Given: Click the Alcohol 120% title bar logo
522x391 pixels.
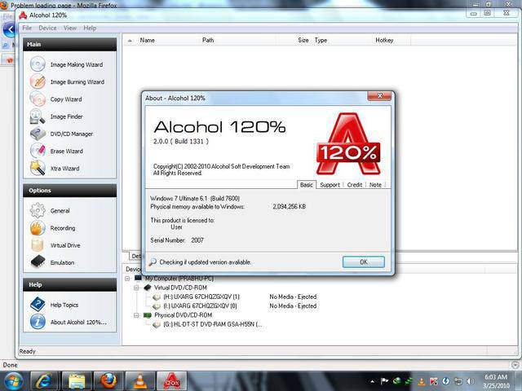Looking at the screenshot, I should click(x=23, y=15).
